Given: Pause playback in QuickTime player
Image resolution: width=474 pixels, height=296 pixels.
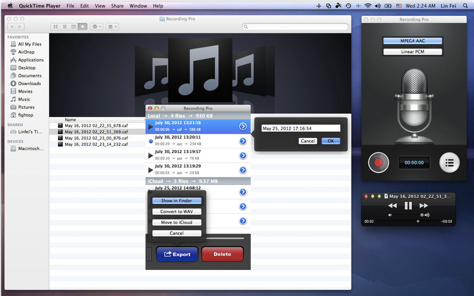Looking at the screenshot, I should click(408, 206).
